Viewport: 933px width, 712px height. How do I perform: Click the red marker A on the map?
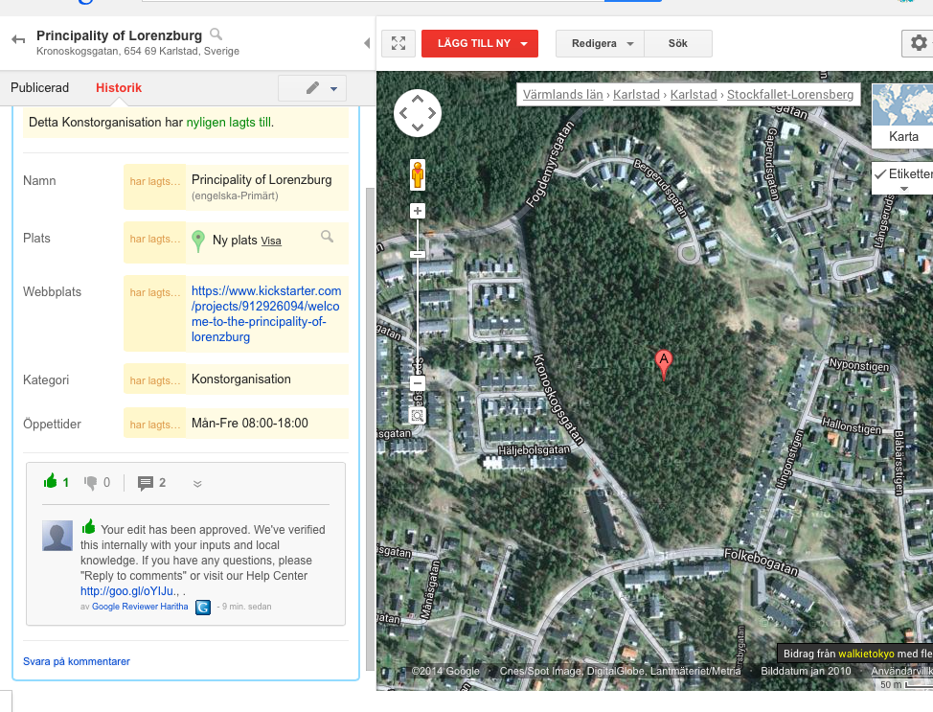coord(664,364)
